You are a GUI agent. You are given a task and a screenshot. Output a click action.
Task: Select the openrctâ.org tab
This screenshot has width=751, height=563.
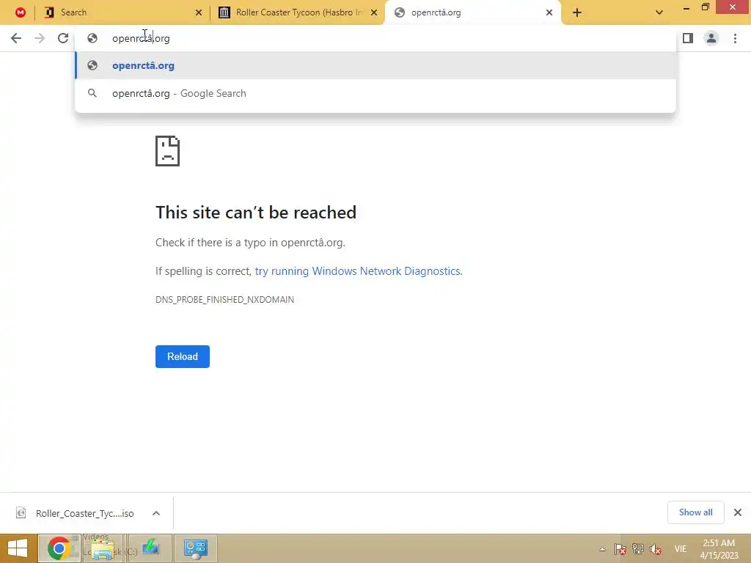coord(472,12)
